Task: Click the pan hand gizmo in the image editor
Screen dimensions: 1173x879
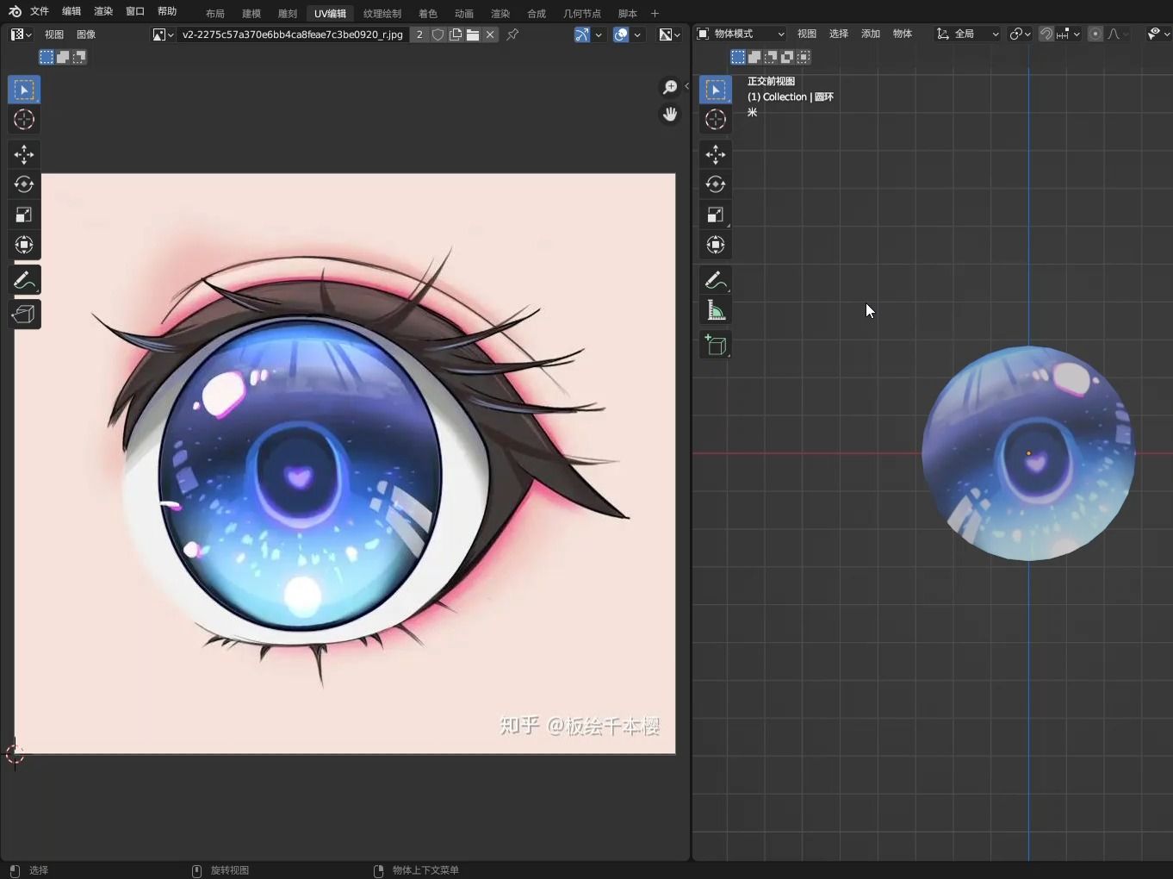Action: coord(669,114)
